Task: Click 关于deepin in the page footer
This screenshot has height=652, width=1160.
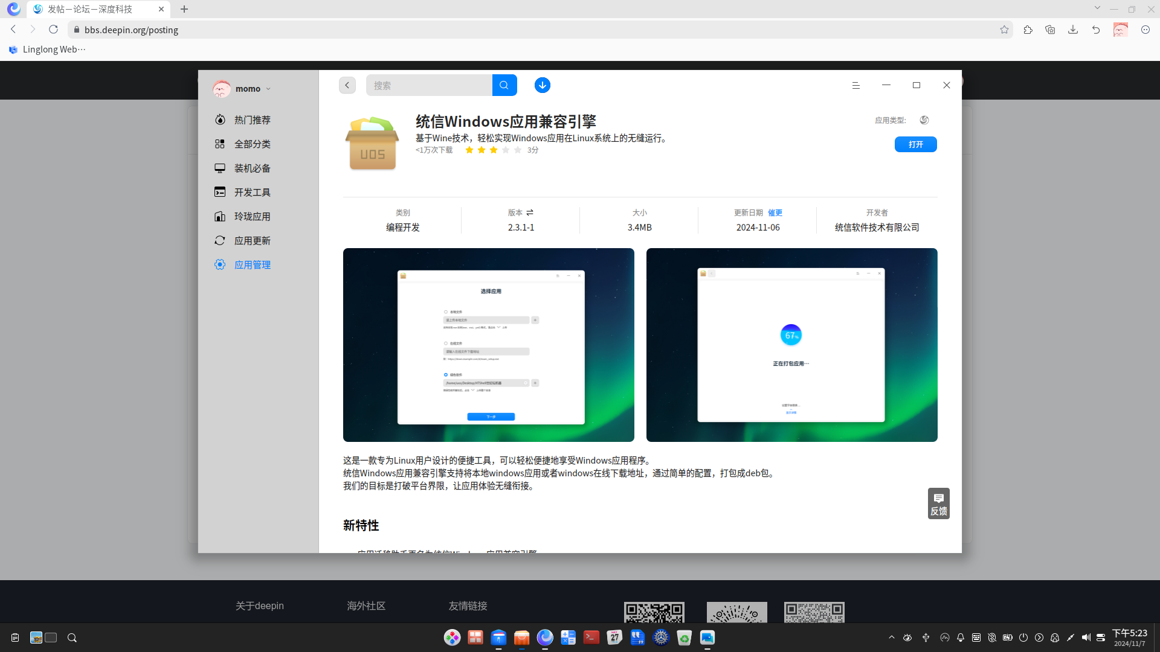Action: pos(260,606)
